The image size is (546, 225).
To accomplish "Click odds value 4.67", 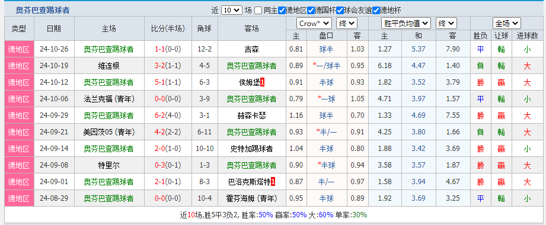I will (x=453, y=182).
